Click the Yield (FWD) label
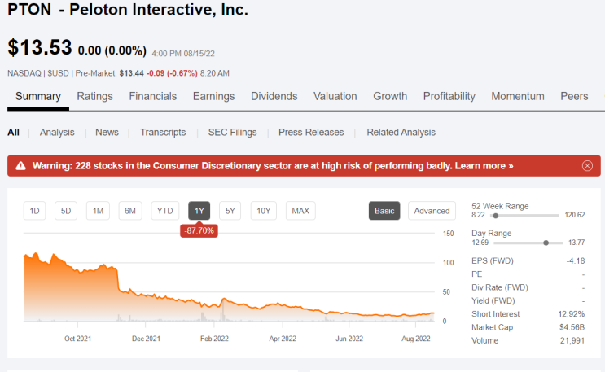Screen dimensions: 605x372 (493, 300)
